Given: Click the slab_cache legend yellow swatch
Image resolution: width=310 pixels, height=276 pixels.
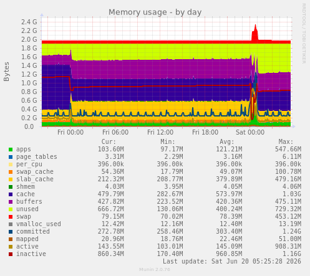Looking at the screenshot, I should point(11,179).
